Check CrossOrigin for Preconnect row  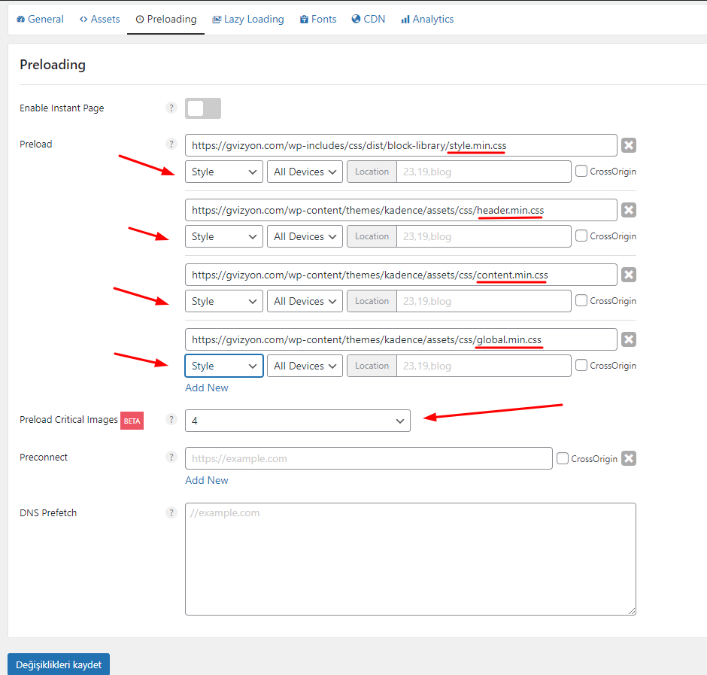click(x=563, y=458)
